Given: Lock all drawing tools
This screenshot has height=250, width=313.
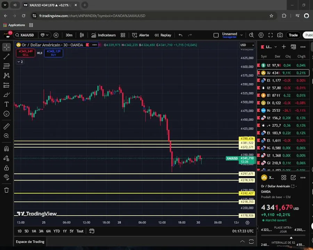Looking at the screenshot, I should pyautogui.click(x=6, y=168).
